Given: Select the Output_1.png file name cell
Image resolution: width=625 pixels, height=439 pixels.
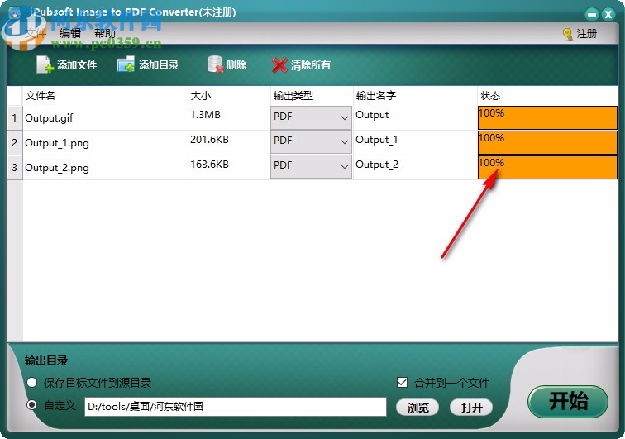Looking at the screenshot, I should (105, 143).
